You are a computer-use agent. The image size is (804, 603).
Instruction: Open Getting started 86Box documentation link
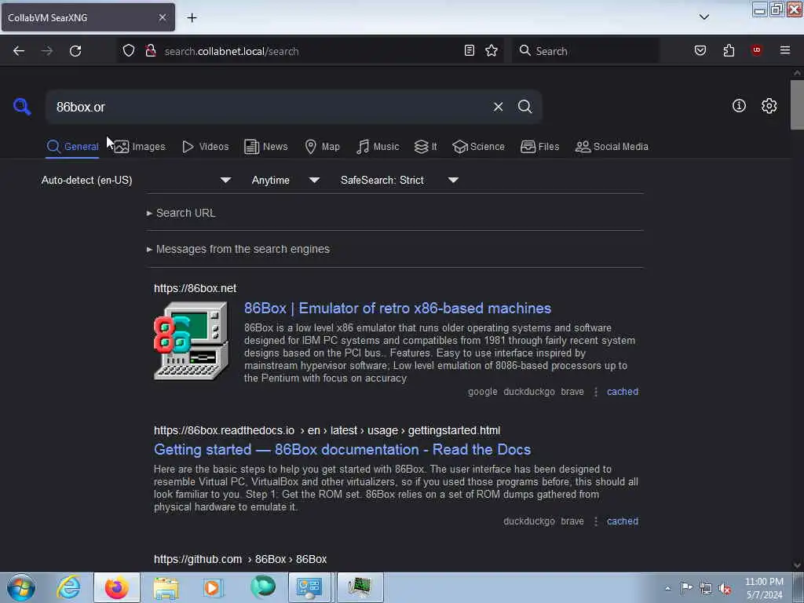click(342, 450)
